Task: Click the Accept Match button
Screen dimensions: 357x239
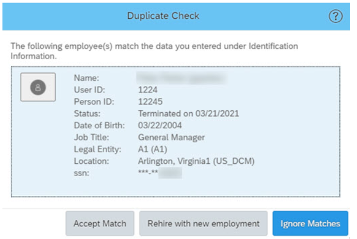Action: pos(100,223)
